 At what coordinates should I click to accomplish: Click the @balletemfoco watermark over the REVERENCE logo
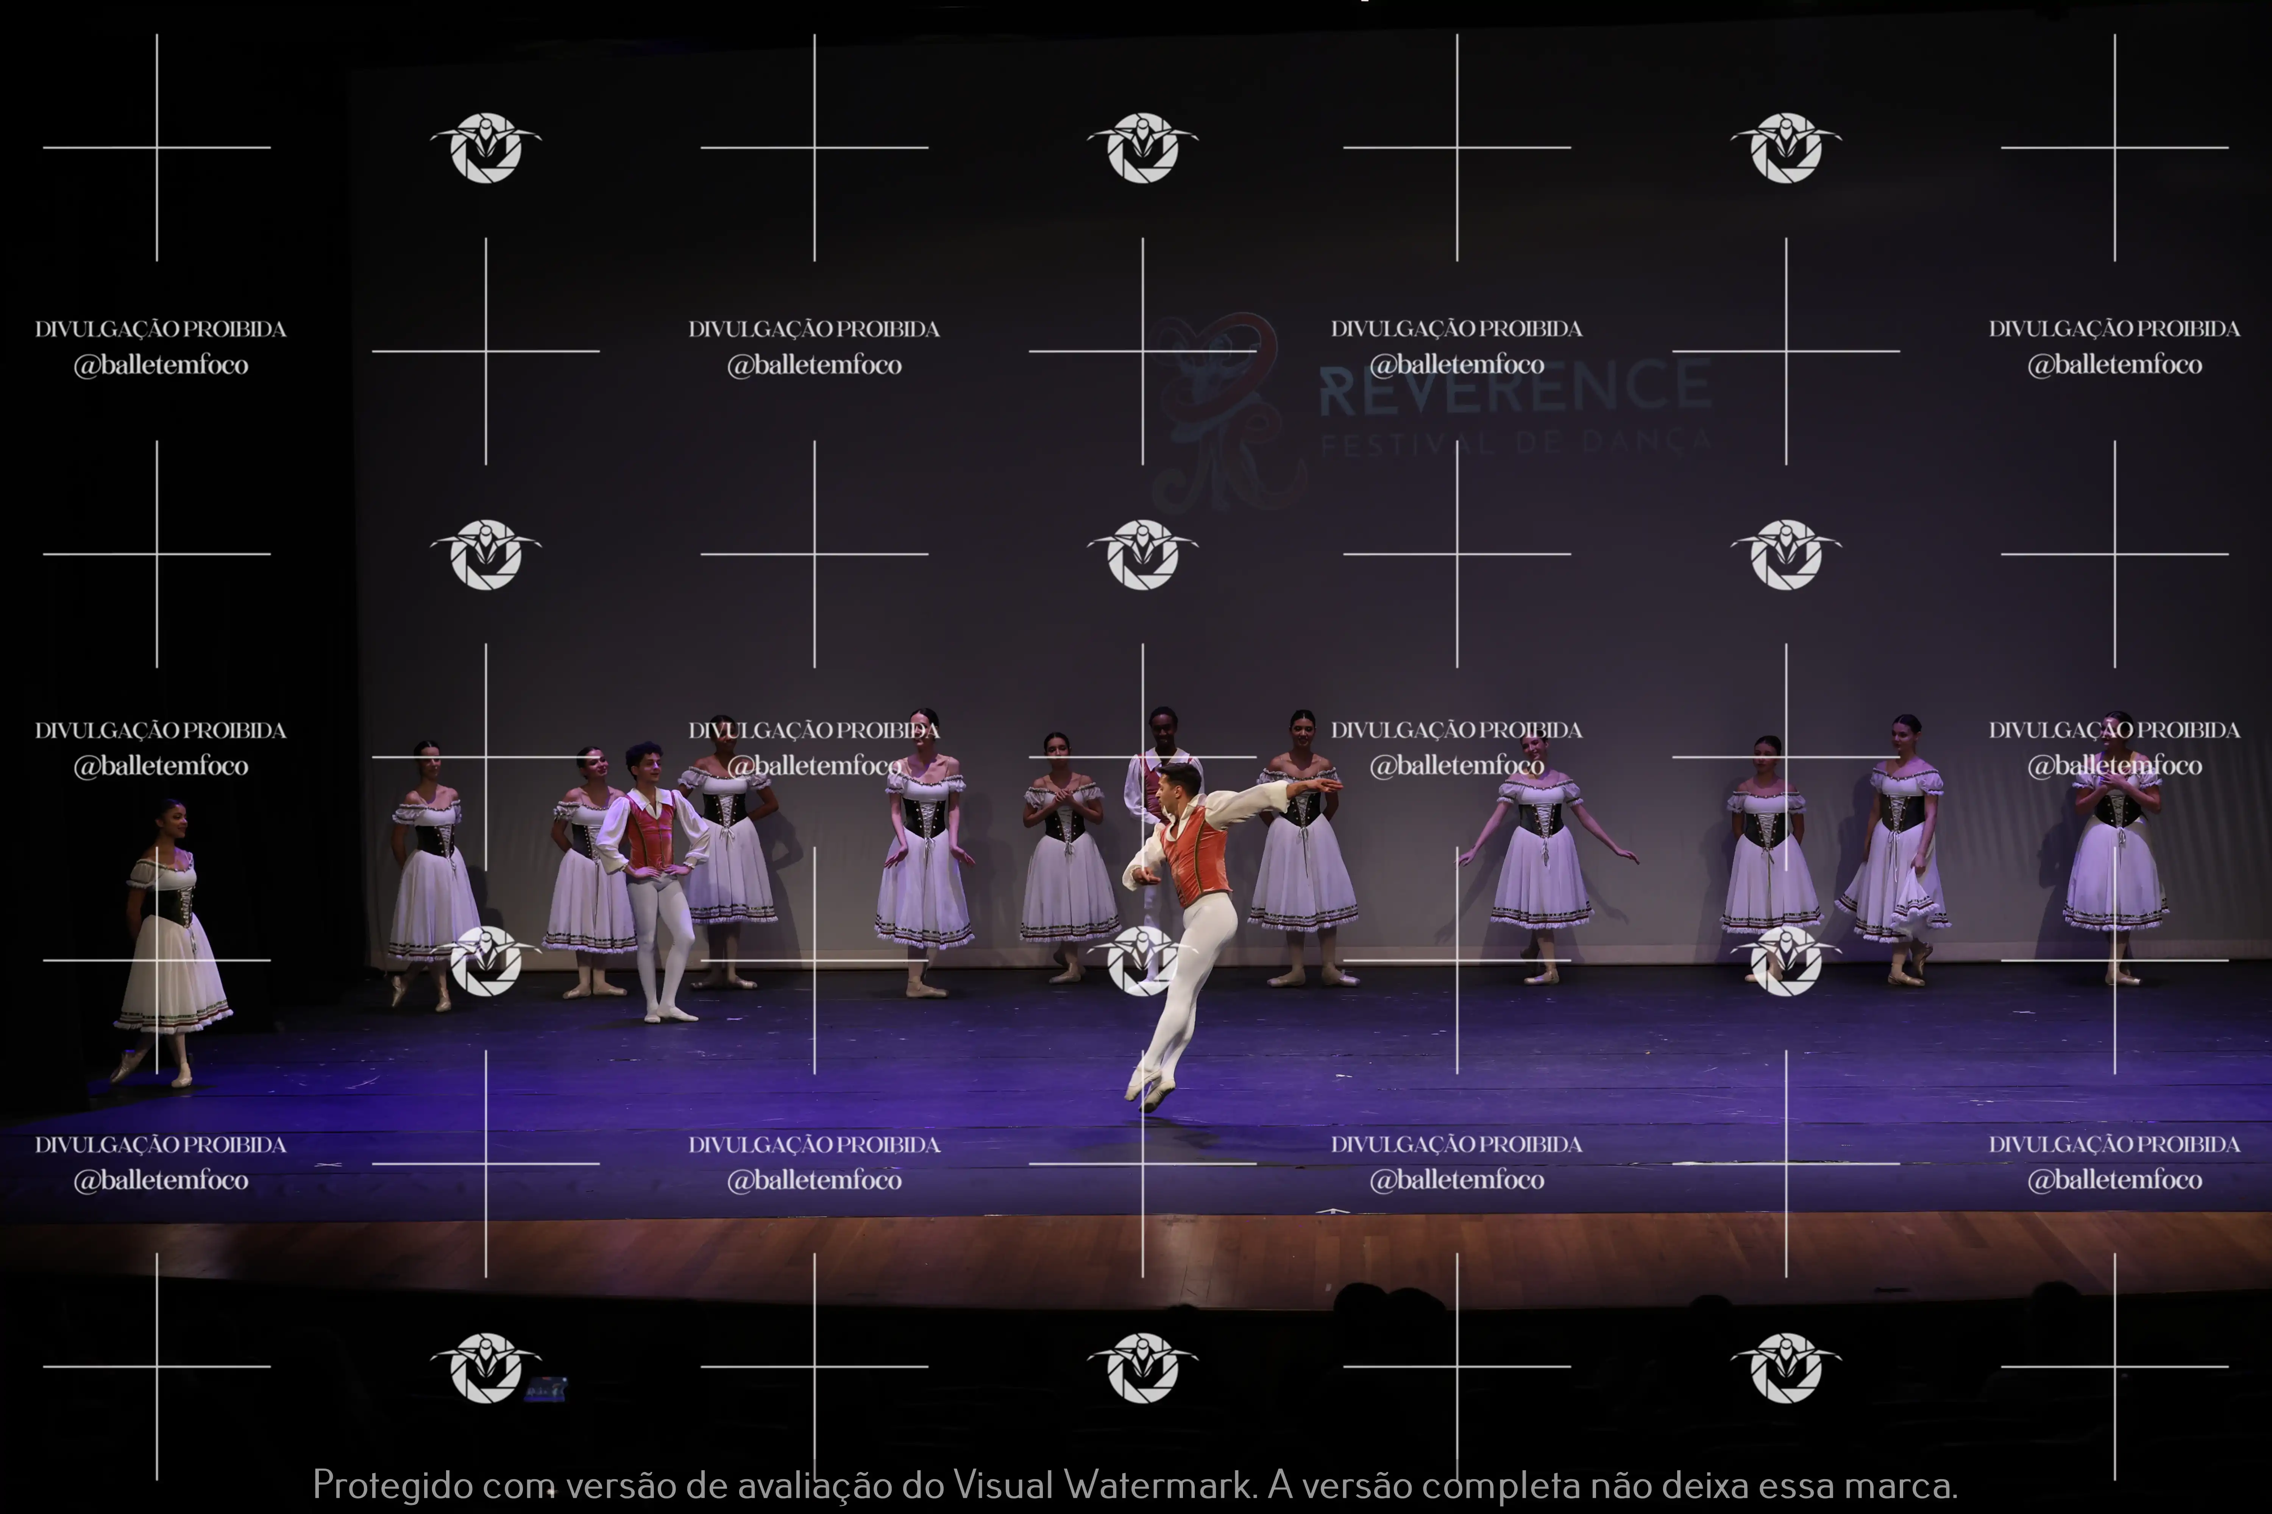(x=1457, y=365)
